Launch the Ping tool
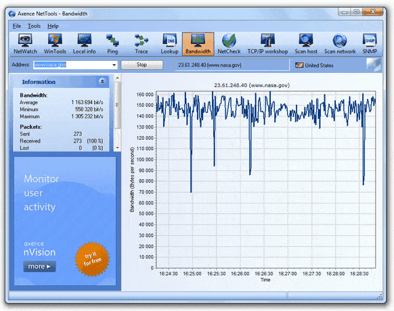394x311 pixels. pyautogui.click(x=112, y=44)
